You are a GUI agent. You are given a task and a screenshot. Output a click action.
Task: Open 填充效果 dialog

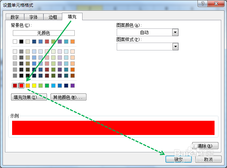pyautogui.click(x=29, y=97)
